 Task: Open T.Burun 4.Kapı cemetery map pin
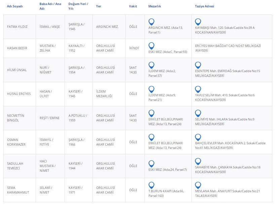151,185
